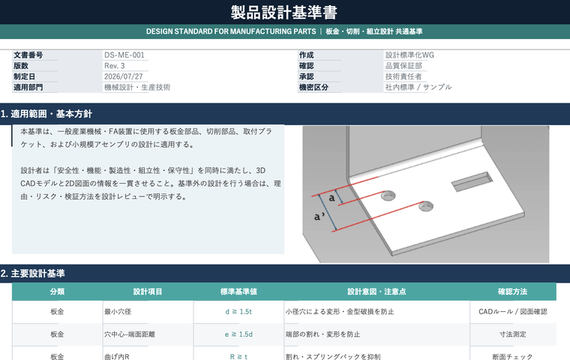
Task: Click the paragraph starting 本基準は、一般産業機械
Action: tap(146, 138)
